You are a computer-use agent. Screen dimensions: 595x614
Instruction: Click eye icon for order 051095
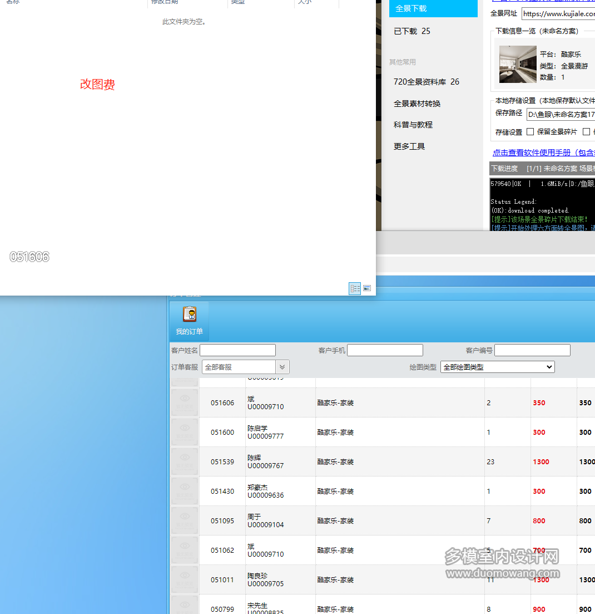(x=185, y=520)
